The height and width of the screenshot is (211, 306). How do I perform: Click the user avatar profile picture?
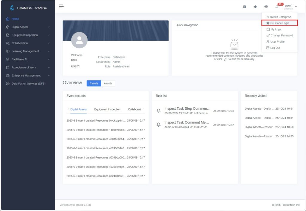(x=79, y=40)
